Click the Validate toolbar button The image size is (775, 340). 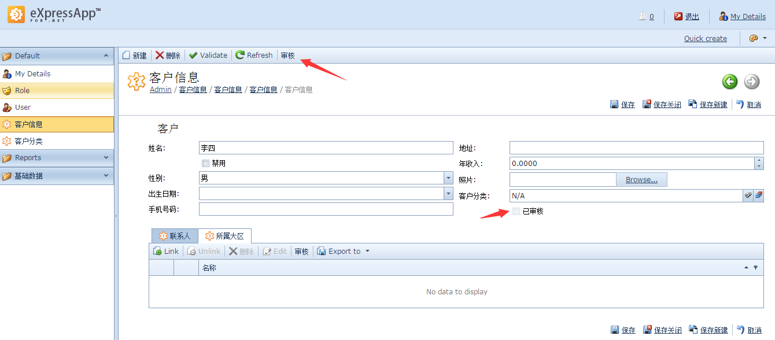click(x=208, y=56)
